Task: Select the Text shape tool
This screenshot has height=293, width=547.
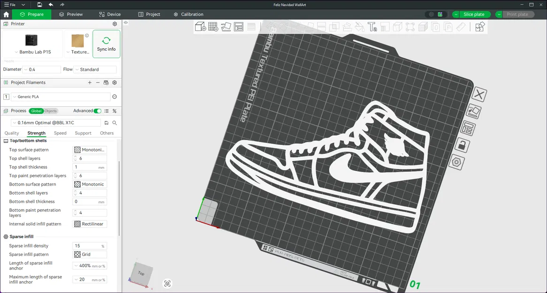Action: point(372,27)
